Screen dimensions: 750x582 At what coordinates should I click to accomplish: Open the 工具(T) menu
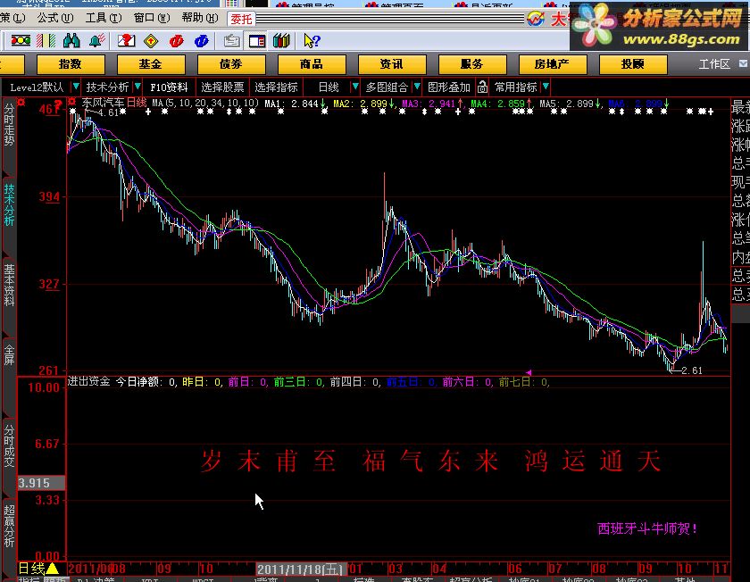(x=104, y=18)
